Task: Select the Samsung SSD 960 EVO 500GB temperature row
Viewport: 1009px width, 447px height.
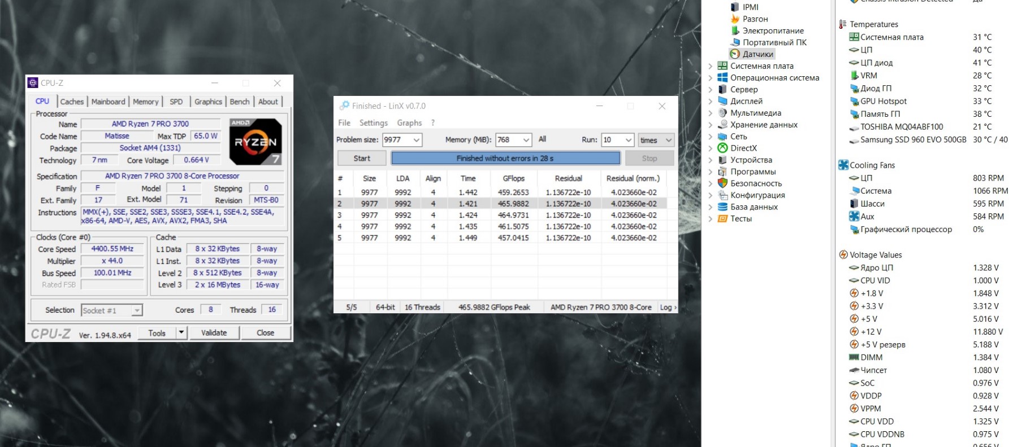Action: click(928, 139)
